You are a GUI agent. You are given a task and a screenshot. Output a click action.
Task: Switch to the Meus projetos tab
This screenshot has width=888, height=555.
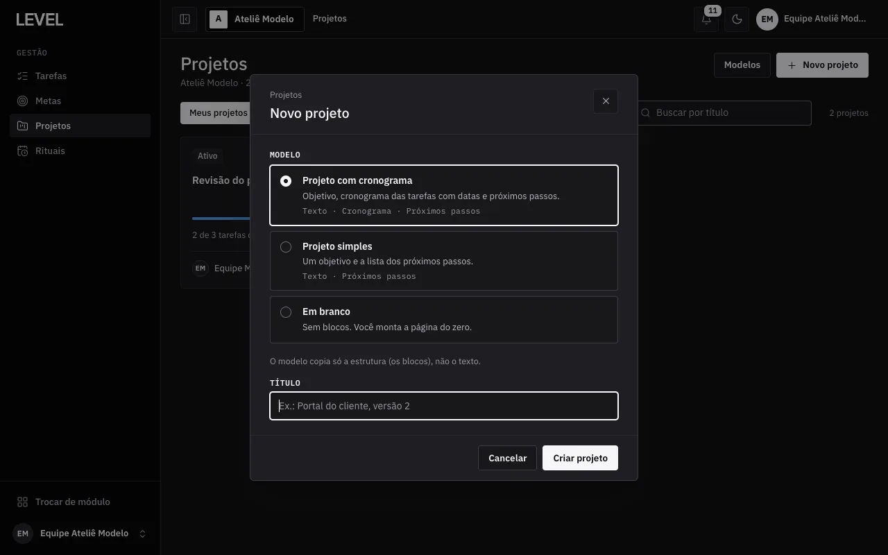(216, 112)
